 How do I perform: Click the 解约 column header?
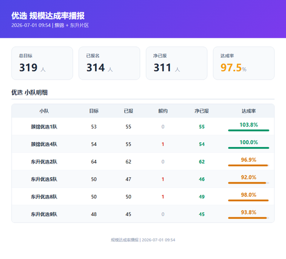pos(163,111)
